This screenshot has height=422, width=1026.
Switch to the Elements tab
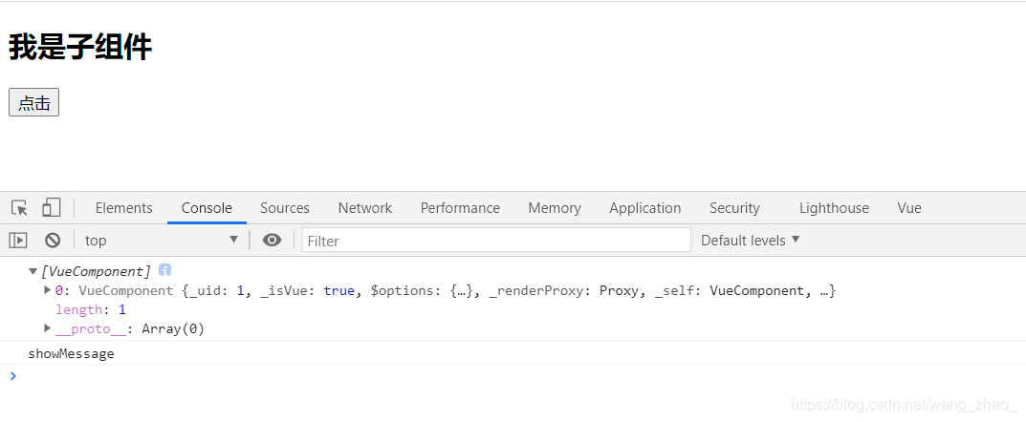(x=123, y=208)
